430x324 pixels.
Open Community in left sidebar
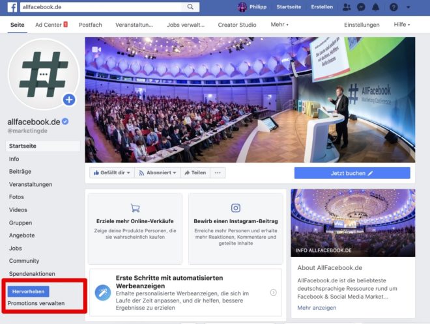click(x=24, y=261)
